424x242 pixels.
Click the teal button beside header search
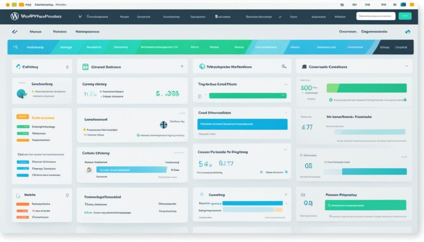(x=405, y=16)
